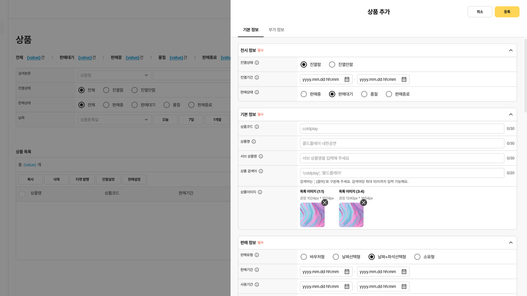Click info icon beside 서브 상품명
Image resolution: width=527 pixels, height=296 pixels.
[x=261, y=157]
